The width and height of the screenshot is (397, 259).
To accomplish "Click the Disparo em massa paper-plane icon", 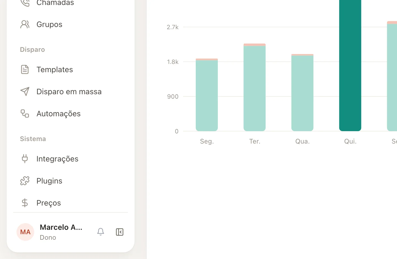I will (x=25, y=91).
